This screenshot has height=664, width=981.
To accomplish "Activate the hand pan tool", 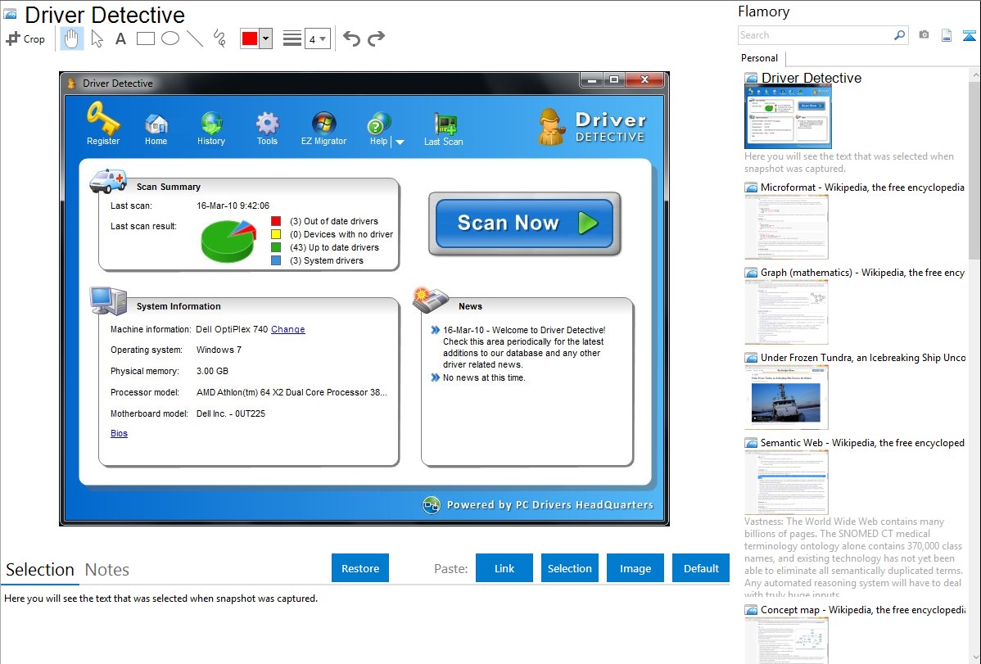I will (71, 38).
